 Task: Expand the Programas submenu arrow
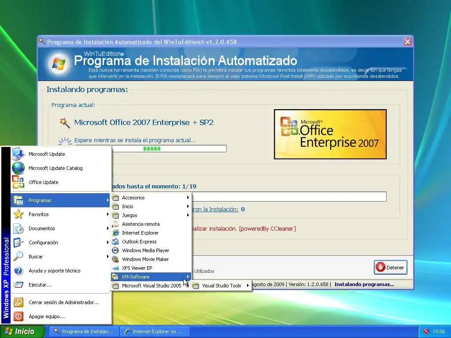click(108, 200)
